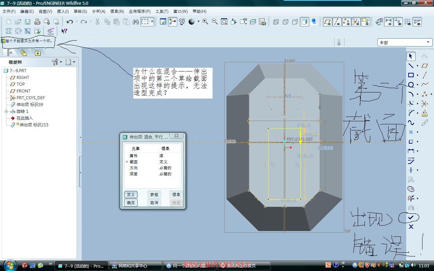434x271 pixels.
Task: Open the selection filter 全部 dropdown
Action: pyautogui.click(x=405, y=42)
